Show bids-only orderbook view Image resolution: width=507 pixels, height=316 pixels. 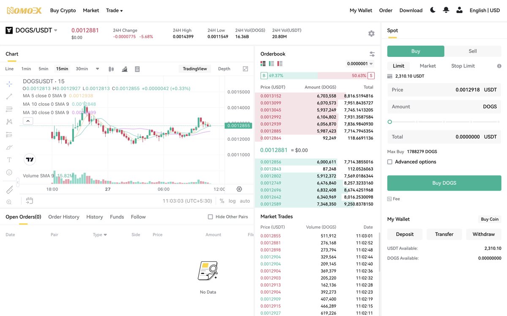click(271, 64)
